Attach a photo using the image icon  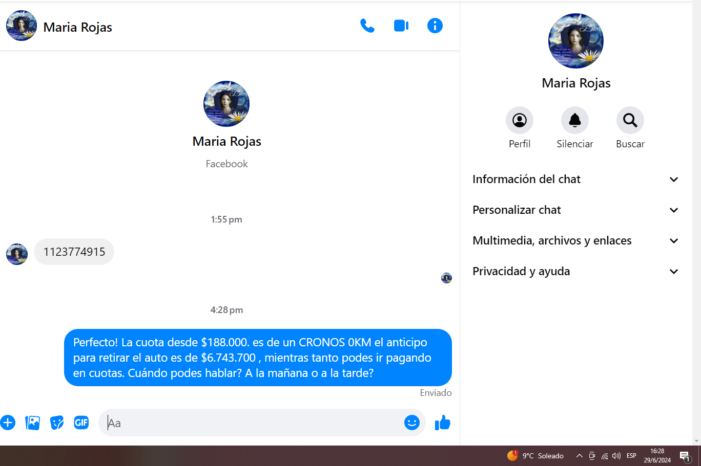pyautogui.click(x=32, y=423)
